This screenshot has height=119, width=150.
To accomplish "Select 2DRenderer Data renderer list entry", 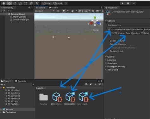I will [x=131, y=33].
